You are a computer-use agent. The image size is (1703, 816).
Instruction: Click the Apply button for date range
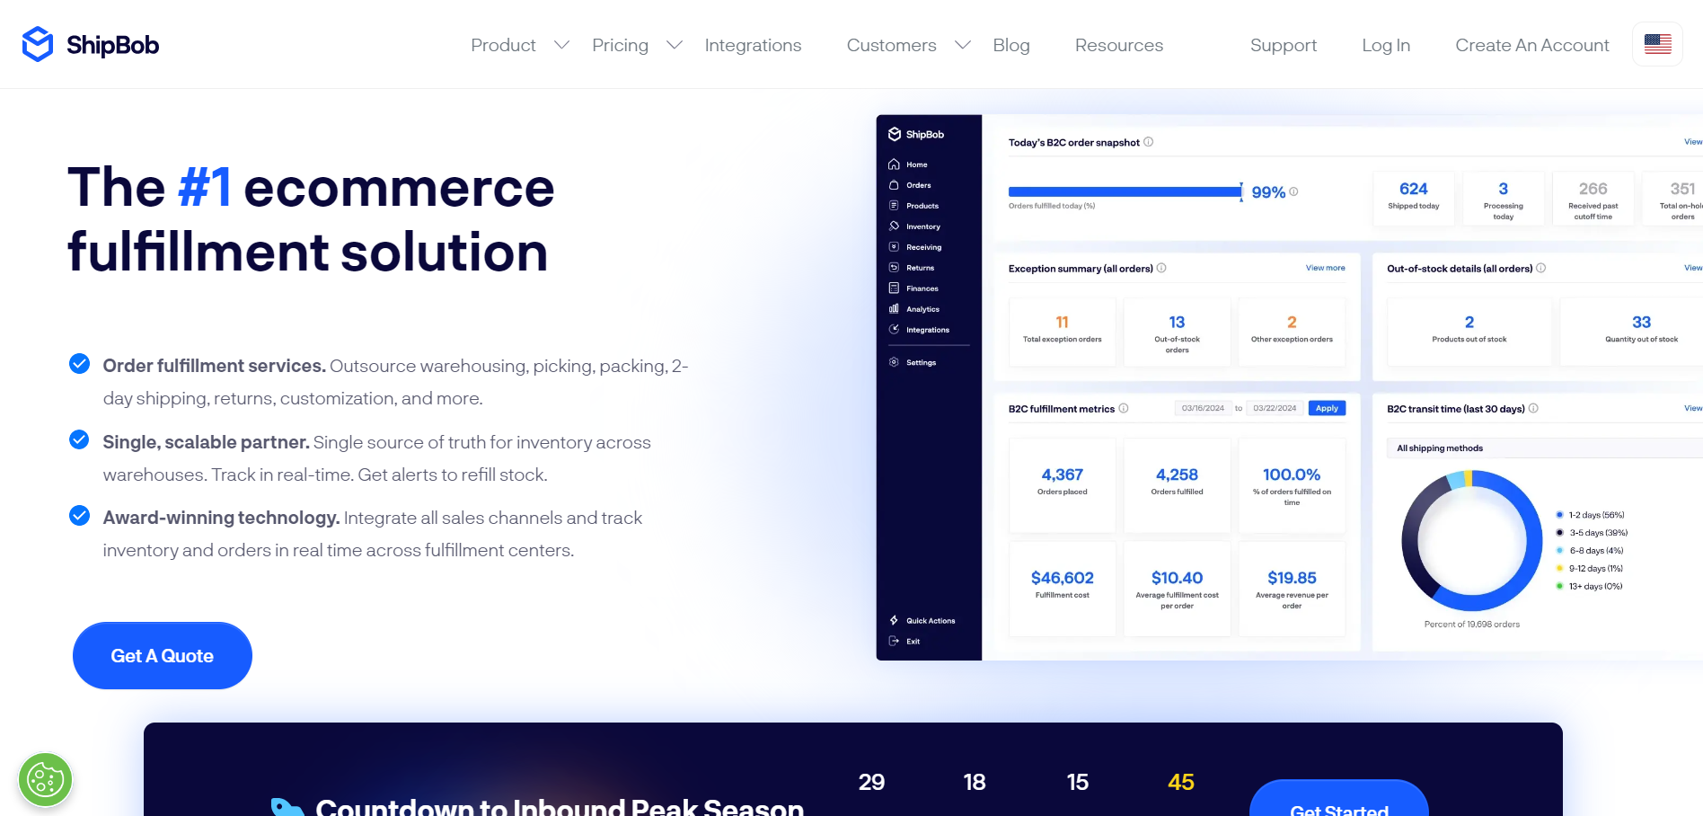1327,408
